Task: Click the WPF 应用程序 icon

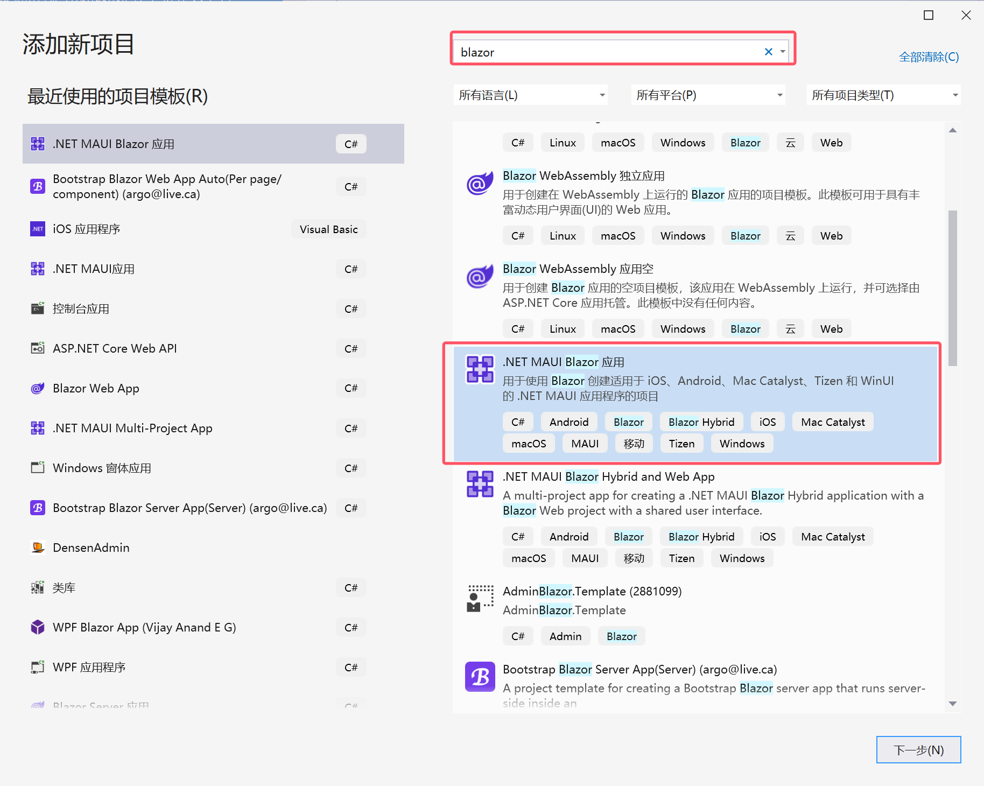Action: point(38,667)
